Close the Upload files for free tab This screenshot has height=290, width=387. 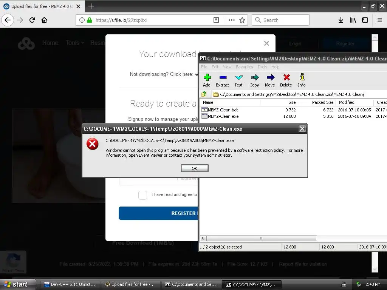coord(78,6)
